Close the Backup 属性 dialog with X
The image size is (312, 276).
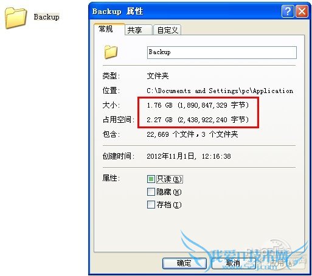[302, 11]
